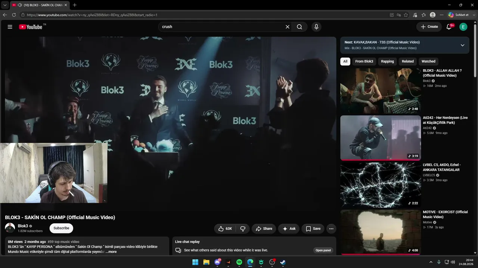Go to YouTube home via the logo
This screenshot has height=268, width=478.
31,27
